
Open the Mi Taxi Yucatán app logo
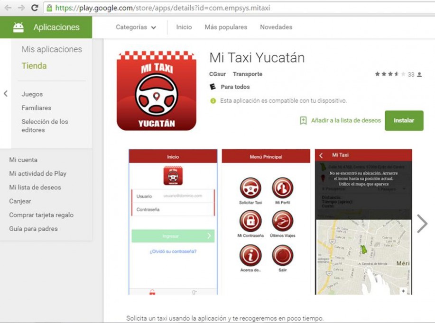[157, 90]
